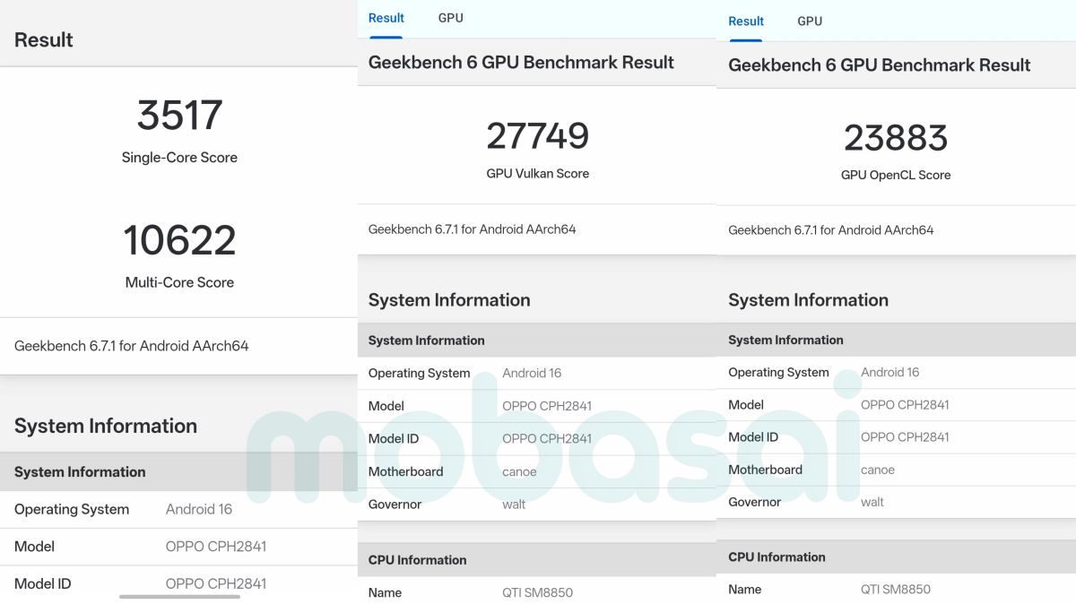
Task: Click large System Information heading in OpenCL panel
Action: (x=808, y=300)
